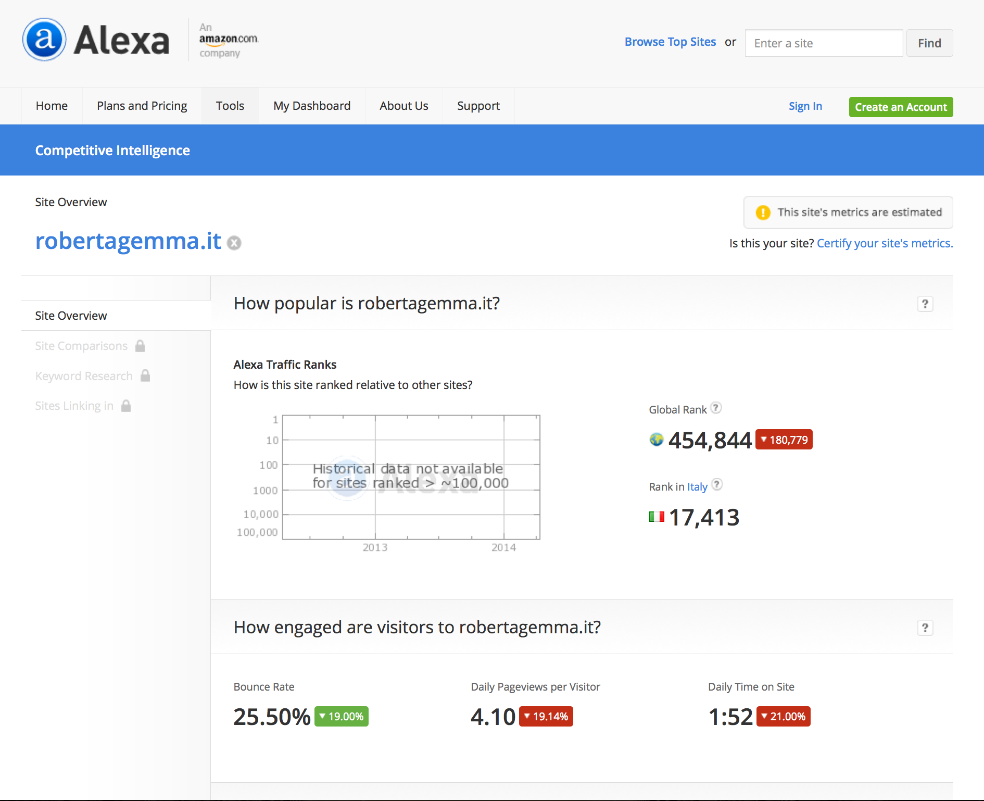Click the yellow warning icon for estimated metrics
The image size is (984, 801).
click(x=763, y=212)
